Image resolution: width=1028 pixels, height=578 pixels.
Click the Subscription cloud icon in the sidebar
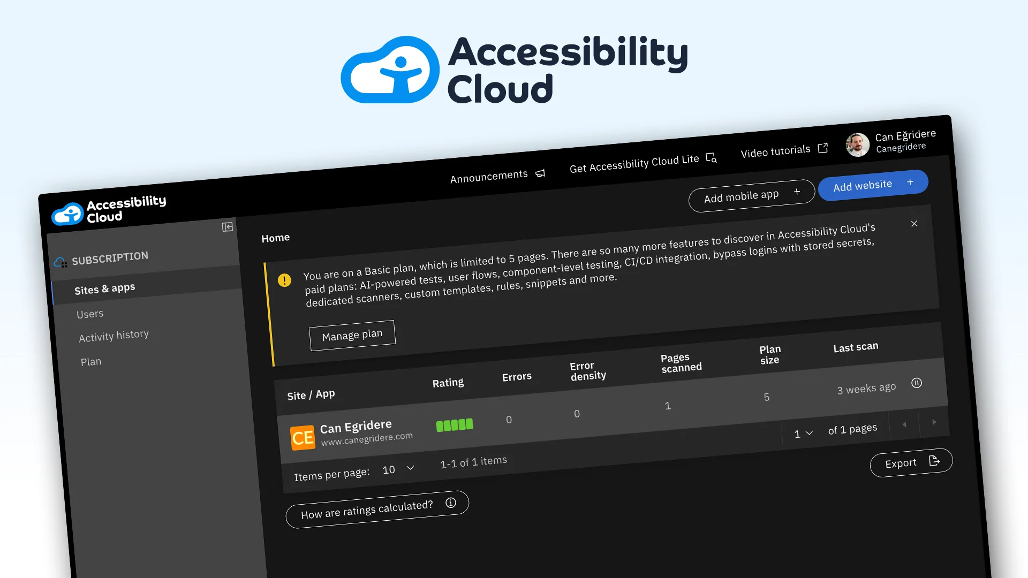click(60, 262)
